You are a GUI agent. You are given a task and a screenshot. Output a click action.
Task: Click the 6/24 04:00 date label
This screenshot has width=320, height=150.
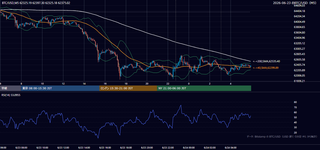coord(231,147)
